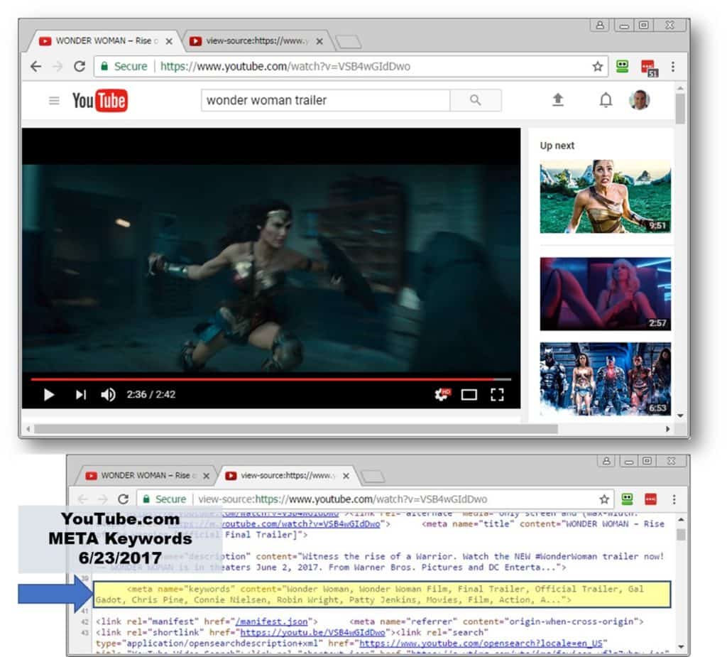Reload the view-source page in bottom window
This screenshot has height=657, width=727.
[124, 499]
